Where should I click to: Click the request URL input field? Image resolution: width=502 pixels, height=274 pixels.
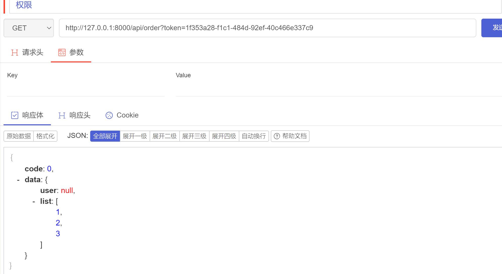click(x=267, y=28)
